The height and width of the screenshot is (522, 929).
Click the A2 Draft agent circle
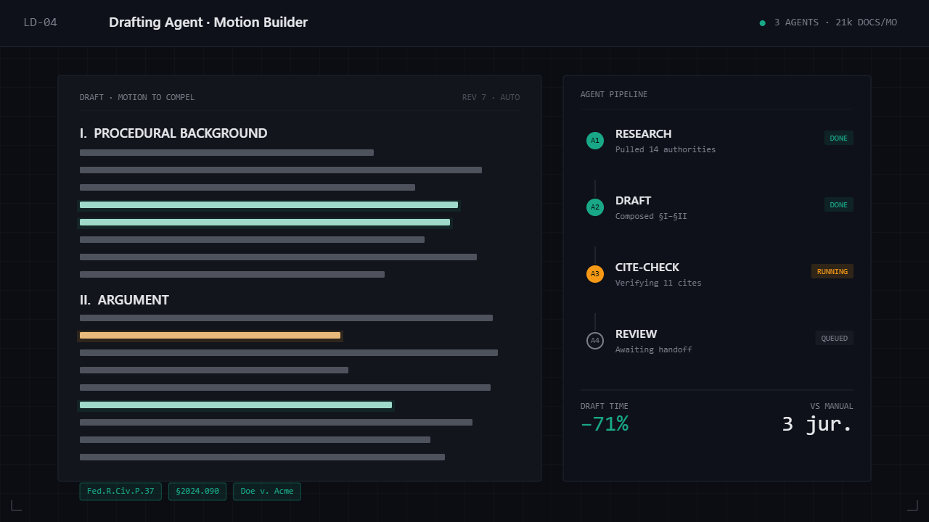(x=595, y=207)
